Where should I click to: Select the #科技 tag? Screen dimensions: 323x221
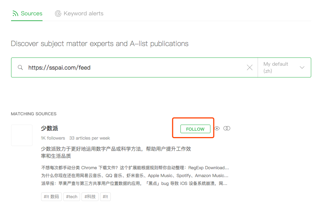coord(90,197)
